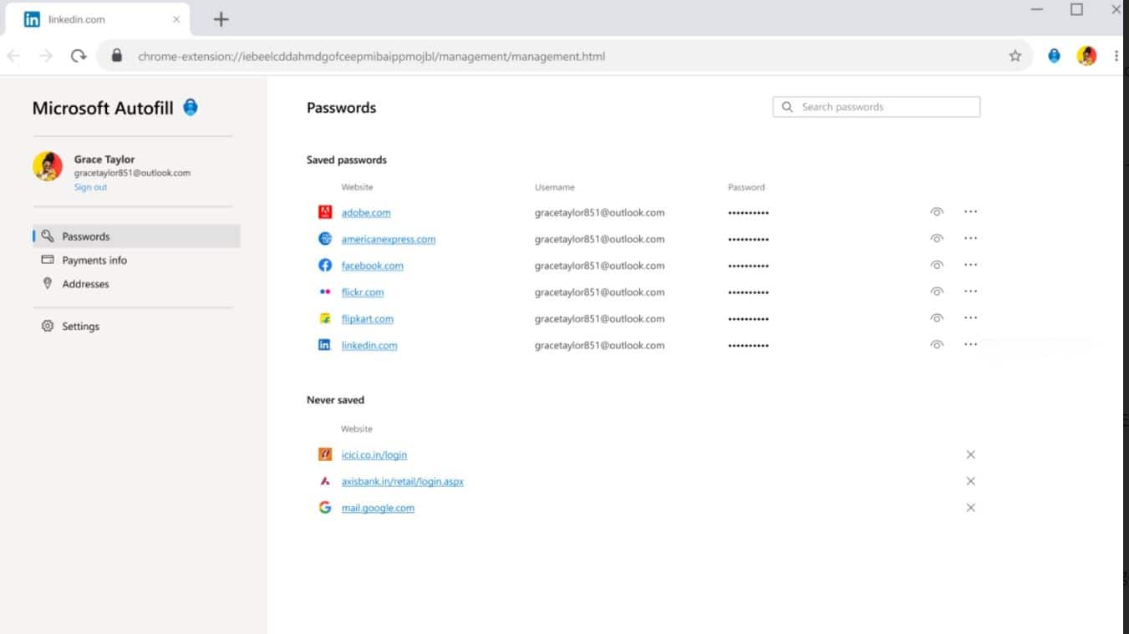
Task: Click the Adobe favicon
Action: click(x=325, y=212)
